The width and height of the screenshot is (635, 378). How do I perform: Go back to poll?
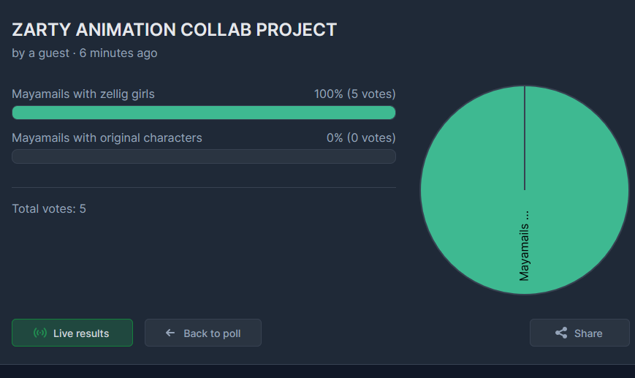pos(203,333)
